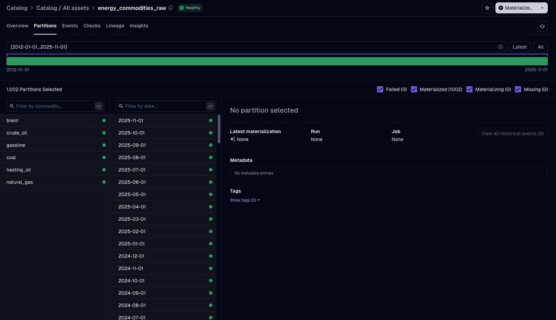Click View all historical events (0)
Viewport: 556px width, 320px height.
click(x=512, y=134)
